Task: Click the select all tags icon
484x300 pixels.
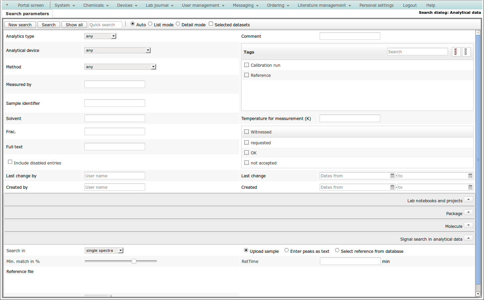Action: (x=456, y=52)
